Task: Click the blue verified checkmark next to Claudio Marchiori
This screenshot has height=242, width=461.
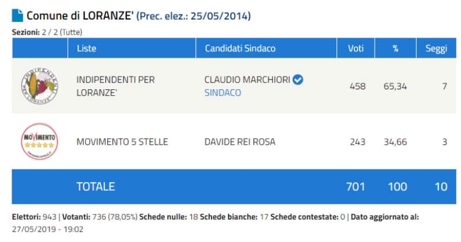Action: tap(298, 80)
